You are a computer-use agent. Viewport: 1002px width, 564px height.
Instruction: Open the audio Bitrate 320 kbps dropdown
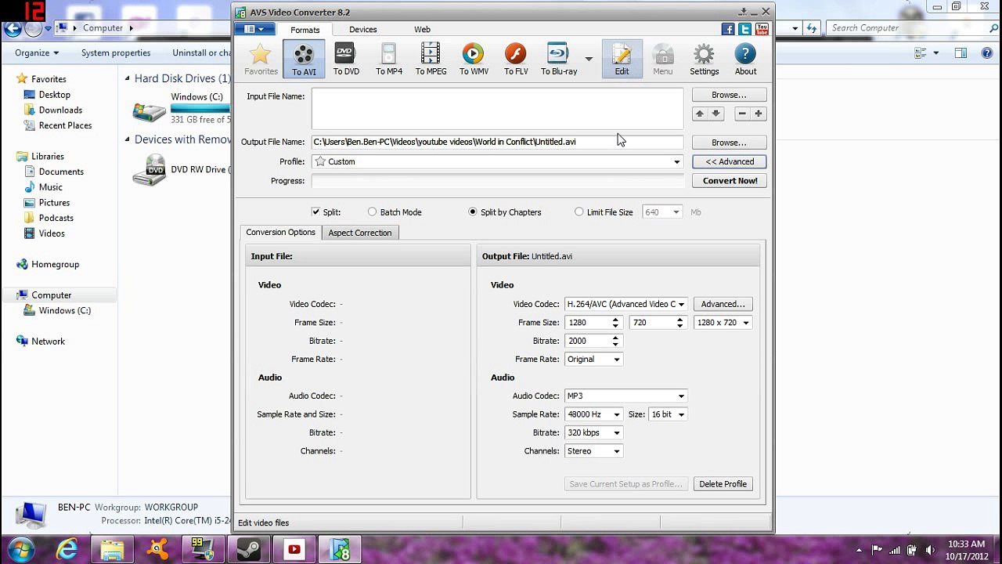tap(593, 432)
